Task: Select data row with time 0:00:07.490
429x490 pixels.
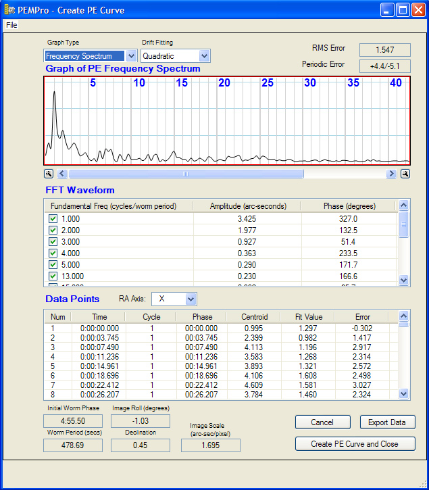Action: click(x=221, y=347)
